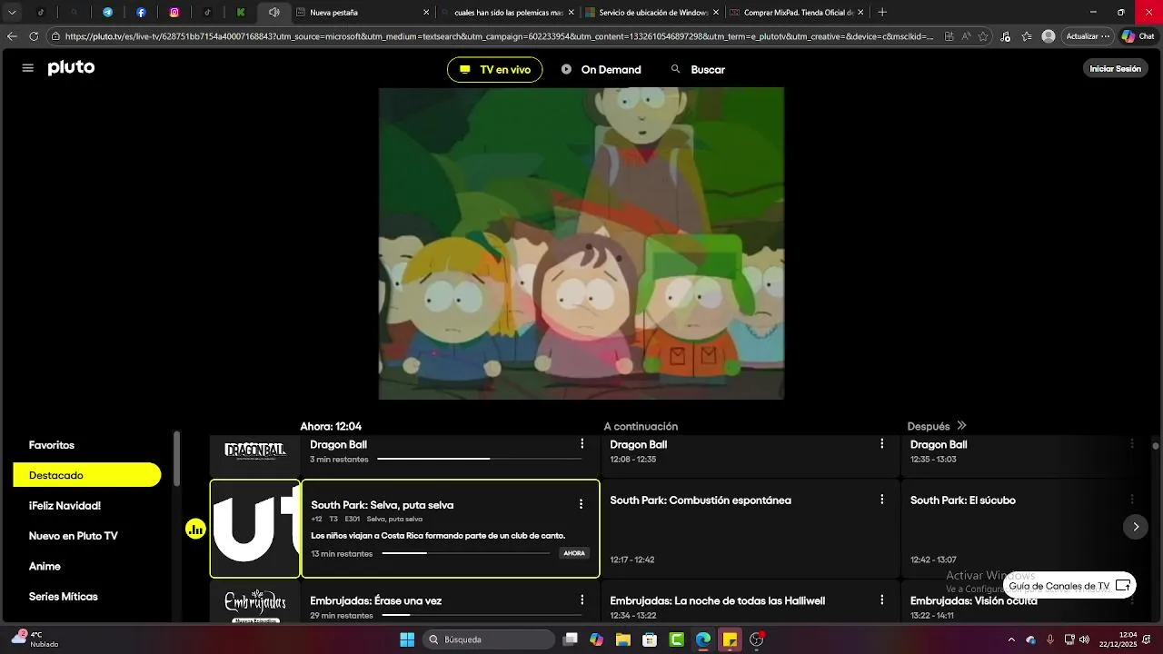Open the taskbar weather widget Nublado
Screen dimensions: 1163x654
pyautogui.click(x=35, y=639)
